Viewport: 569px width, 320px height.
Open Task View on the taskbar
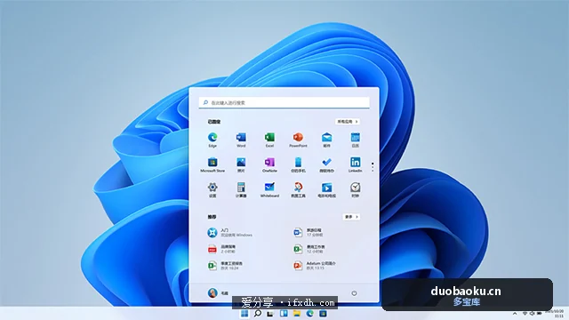pyautogui.click(x=270, y=314)
